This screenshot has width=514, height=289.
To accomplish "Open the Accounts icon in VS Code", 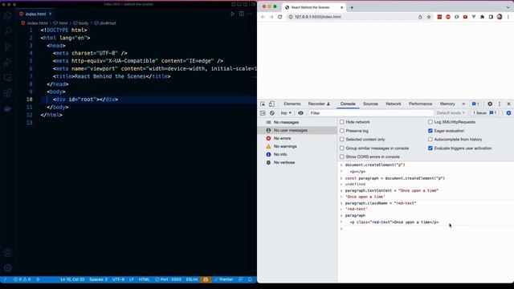I will [x=7, y=253].
